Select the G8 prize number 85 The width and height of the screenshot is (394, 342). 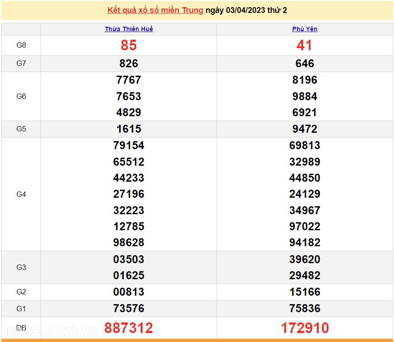128,45
